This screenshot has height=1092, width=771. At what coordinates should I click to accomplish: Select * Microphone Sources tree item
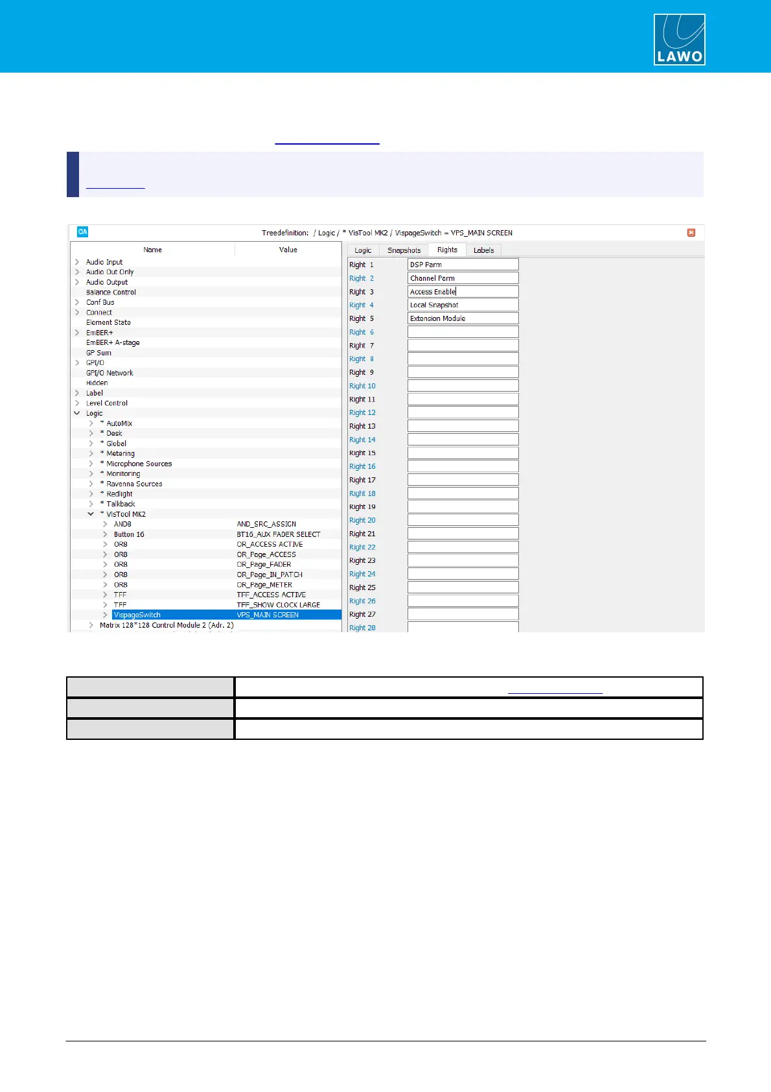pos(136,464)
